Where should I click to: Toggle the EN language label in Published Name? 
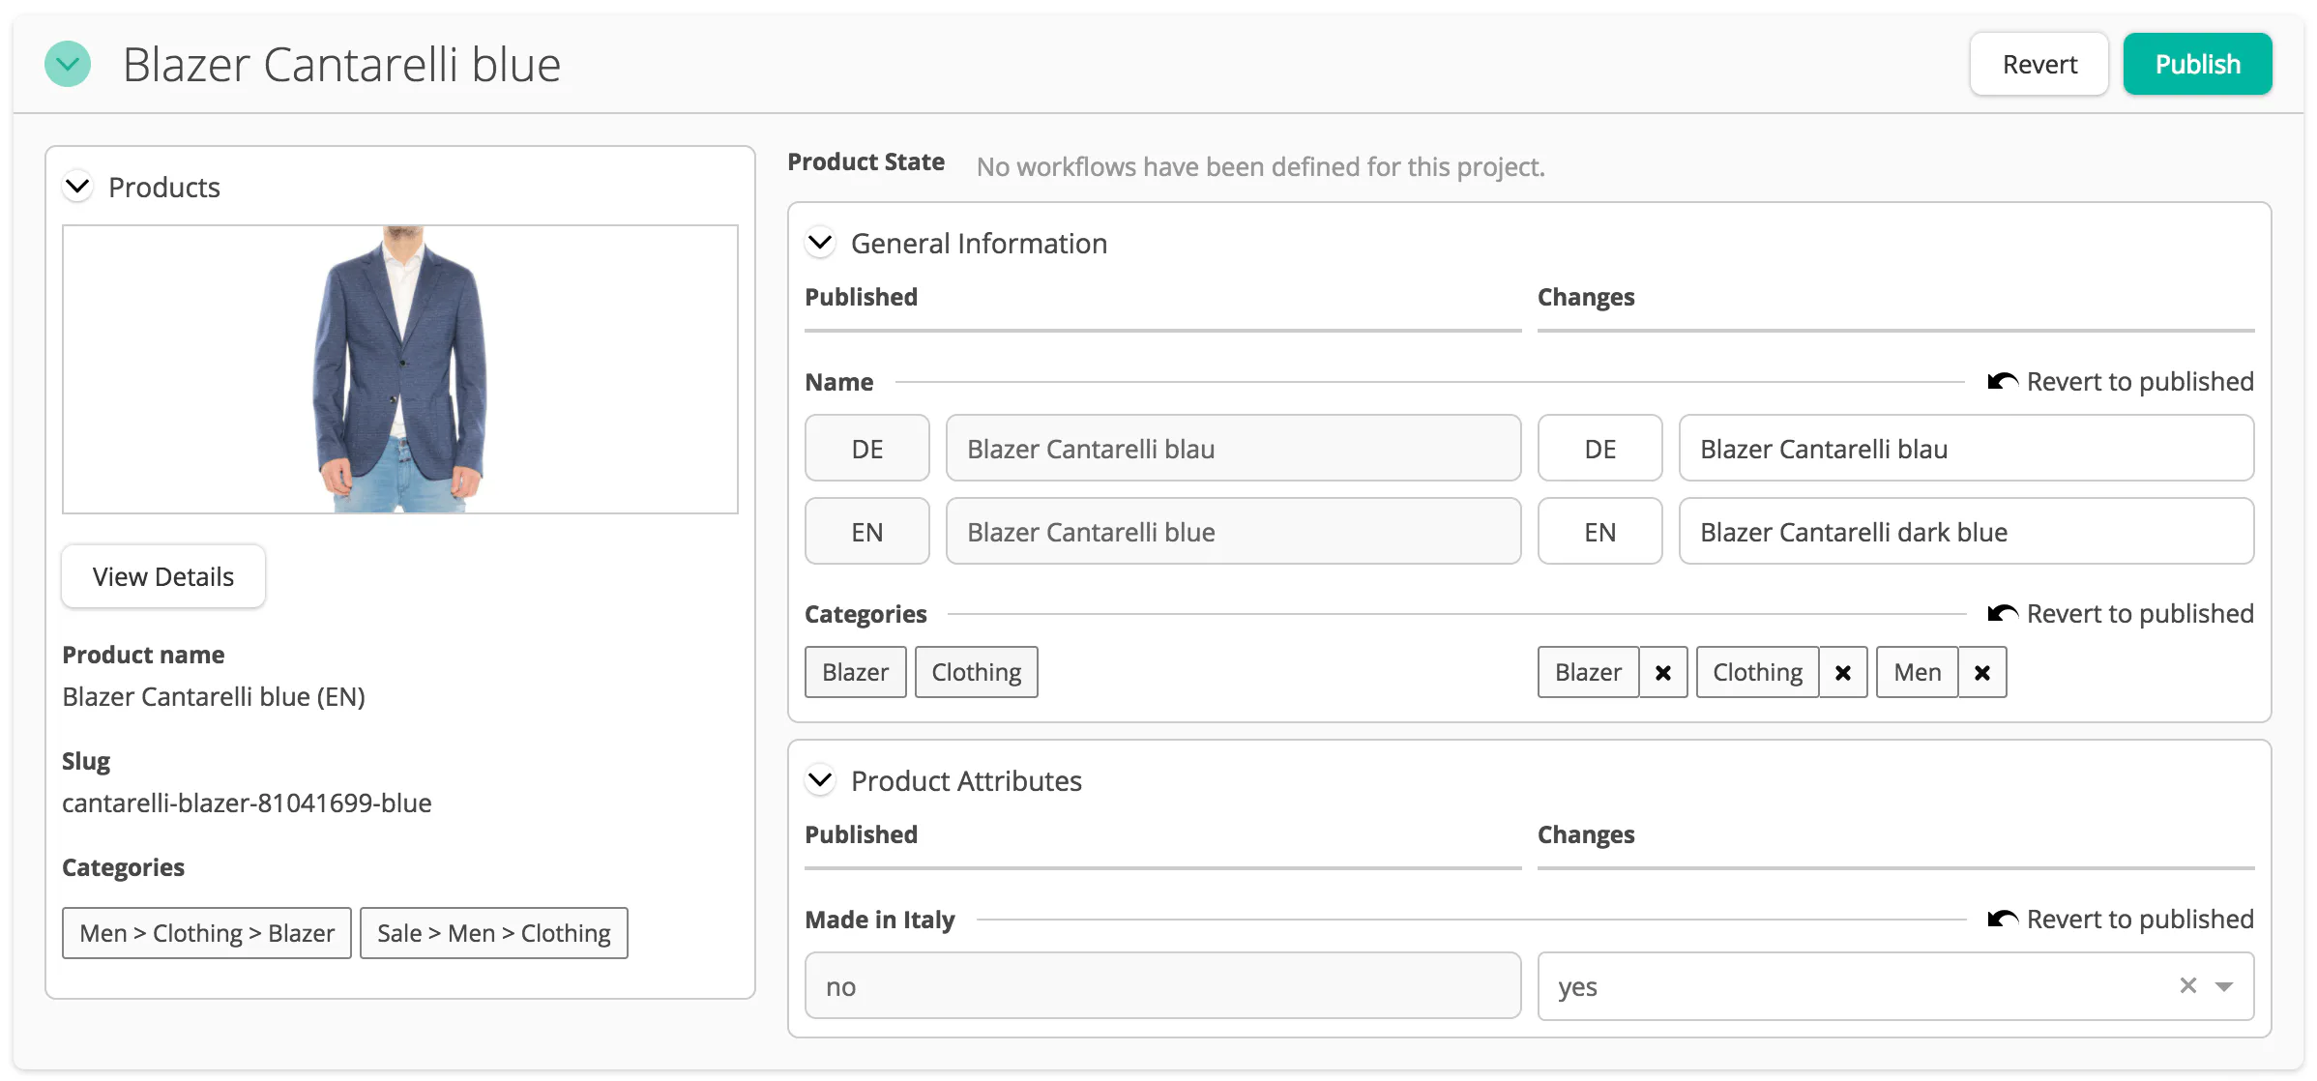tap(867, 531)
